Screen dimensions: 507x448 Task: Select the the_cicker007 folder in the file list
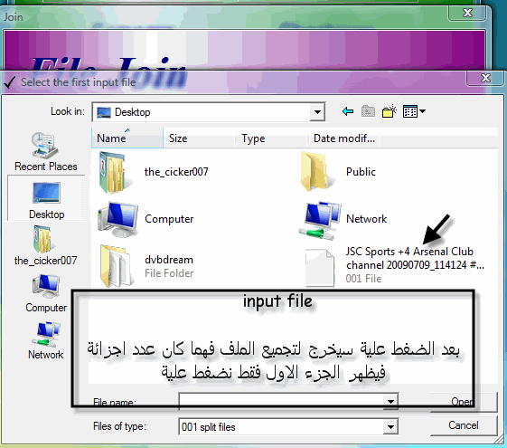pos(155,172)
